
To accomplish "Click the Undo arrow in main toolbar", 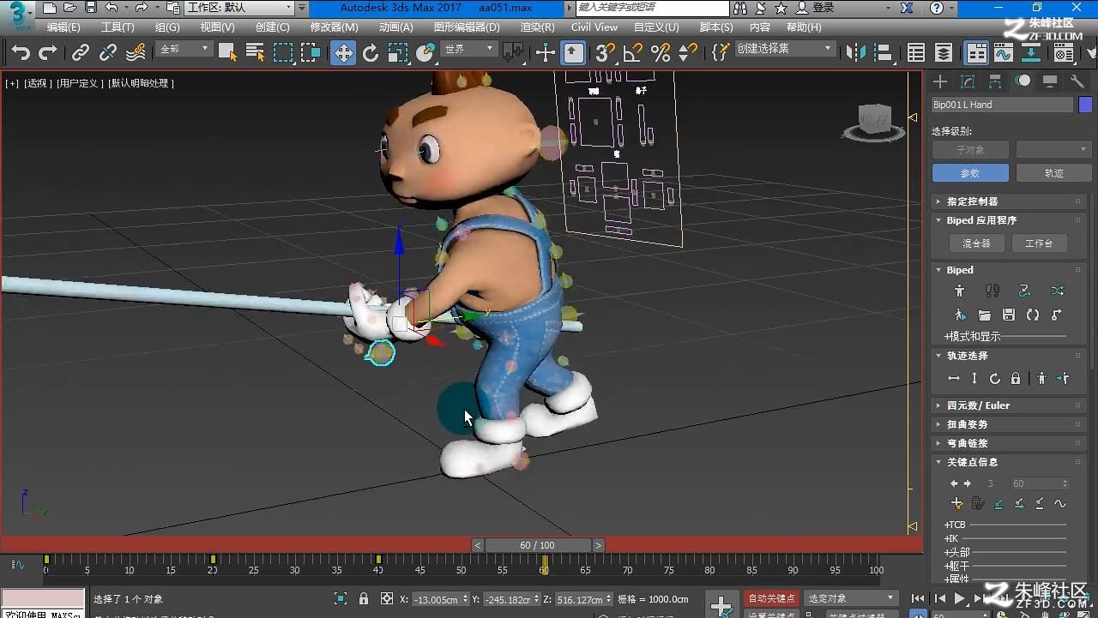I will [x=21, y=53].
